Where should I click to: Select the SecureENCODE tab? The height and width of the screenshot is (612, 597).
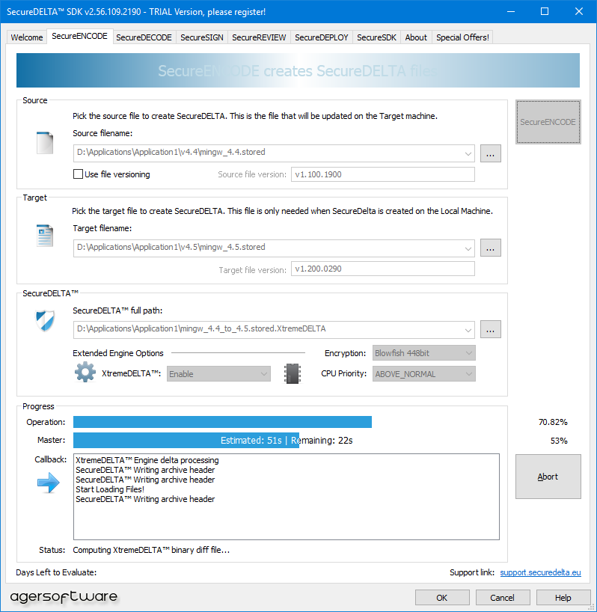[x=79, y=37]
